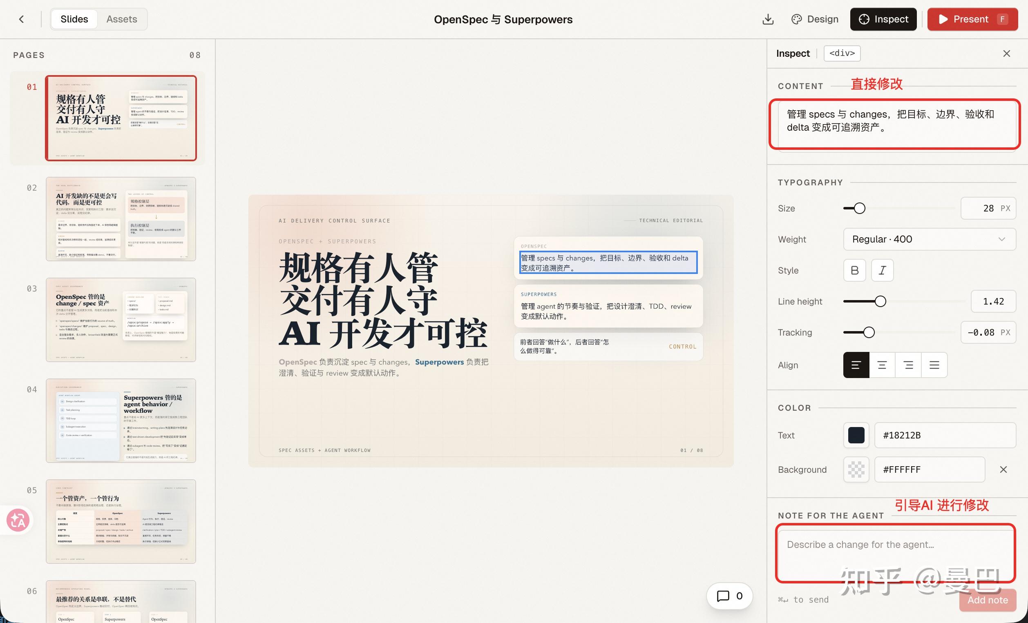
Task: Click the slide subtitle paragraph
Action: click(383, 367)
